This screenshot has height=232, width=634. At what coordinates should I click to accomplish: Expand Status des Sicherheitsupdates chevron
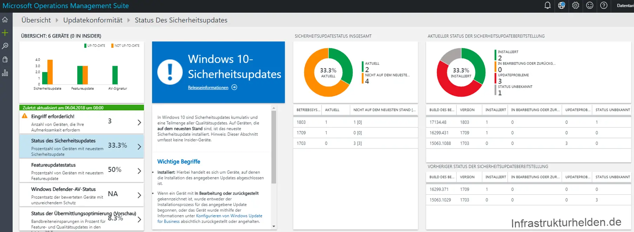(139, 146)
